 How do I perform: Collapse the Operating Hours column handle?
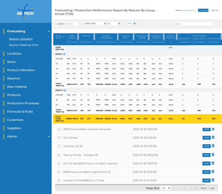tap(133, 37)
